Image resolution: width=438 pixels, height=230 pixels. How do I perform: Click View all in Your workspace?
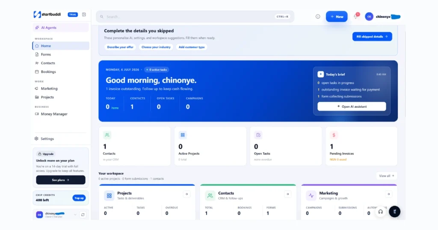[x=387, y=176]
